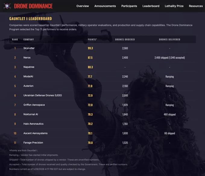Click Skycutter's 2,560 drones ordered
Image resolution: width=205 pixels, height=176 pixels.
click(125, 48)
